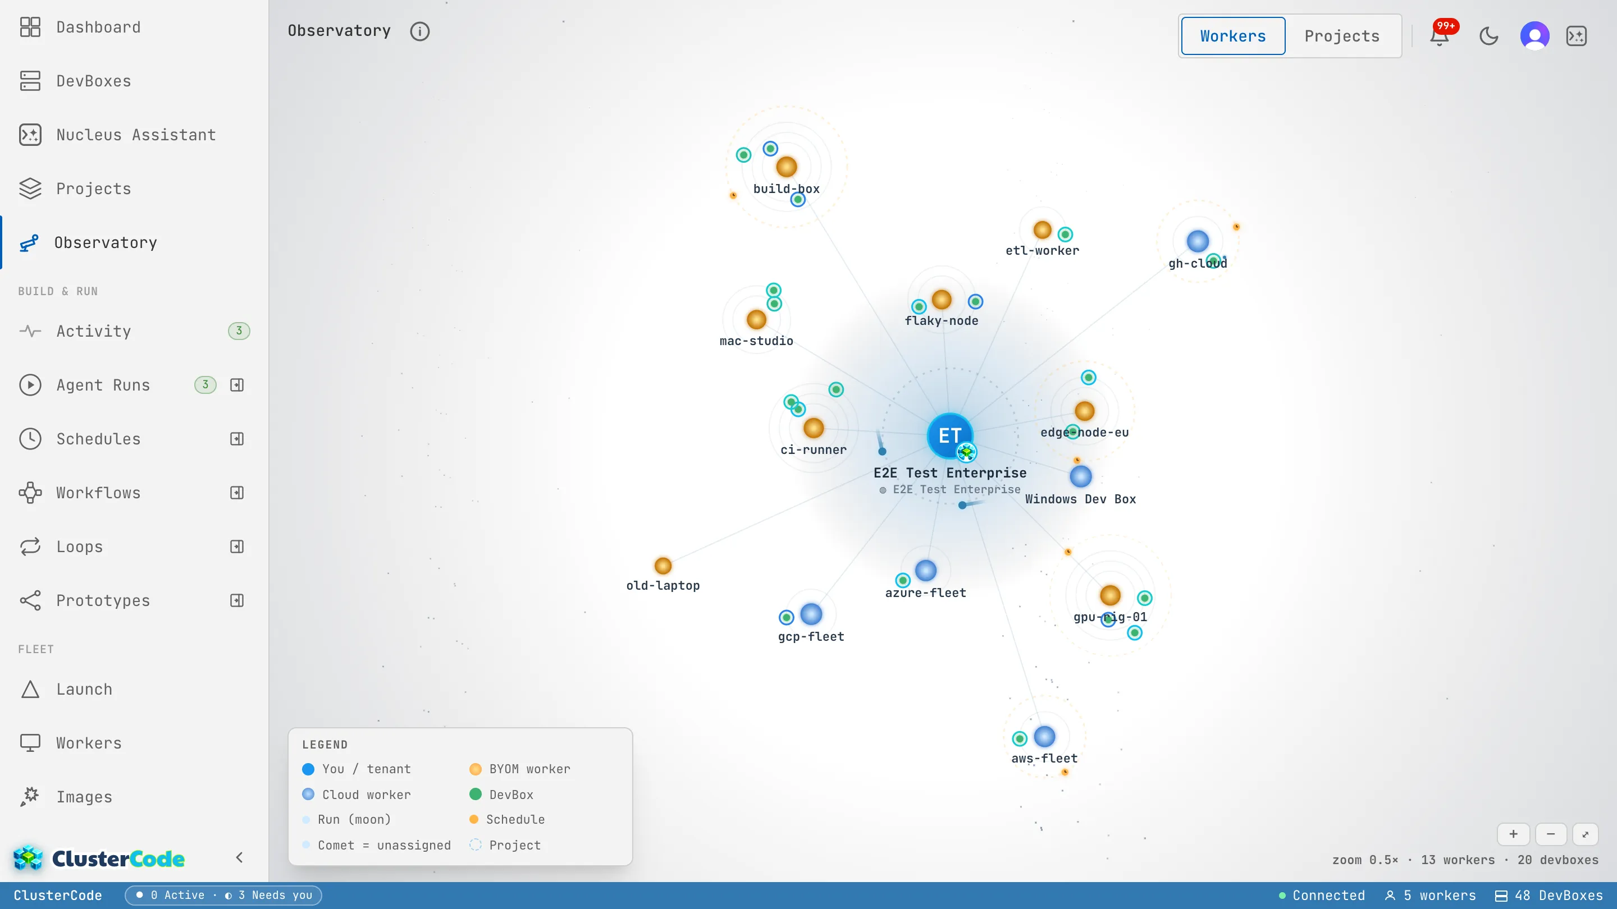Click the gpu-rig-01 worker node

point(1110,595)
